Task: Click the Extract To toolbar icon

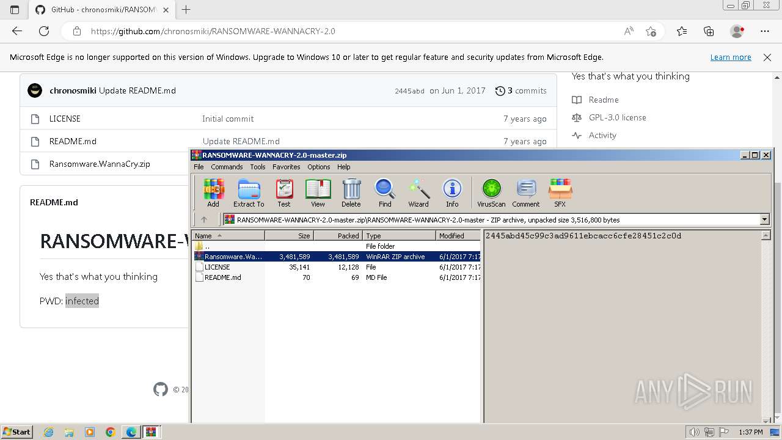Action: point(249,193)
